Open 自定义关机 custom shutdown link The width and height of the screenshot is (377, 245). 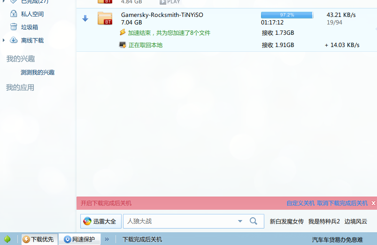(300, 203)
